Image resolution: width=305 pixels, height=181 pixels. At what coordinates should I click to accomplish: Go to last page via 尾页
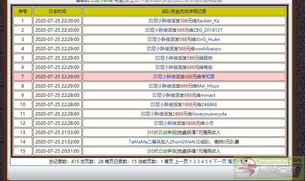click(x=232, y=161)
